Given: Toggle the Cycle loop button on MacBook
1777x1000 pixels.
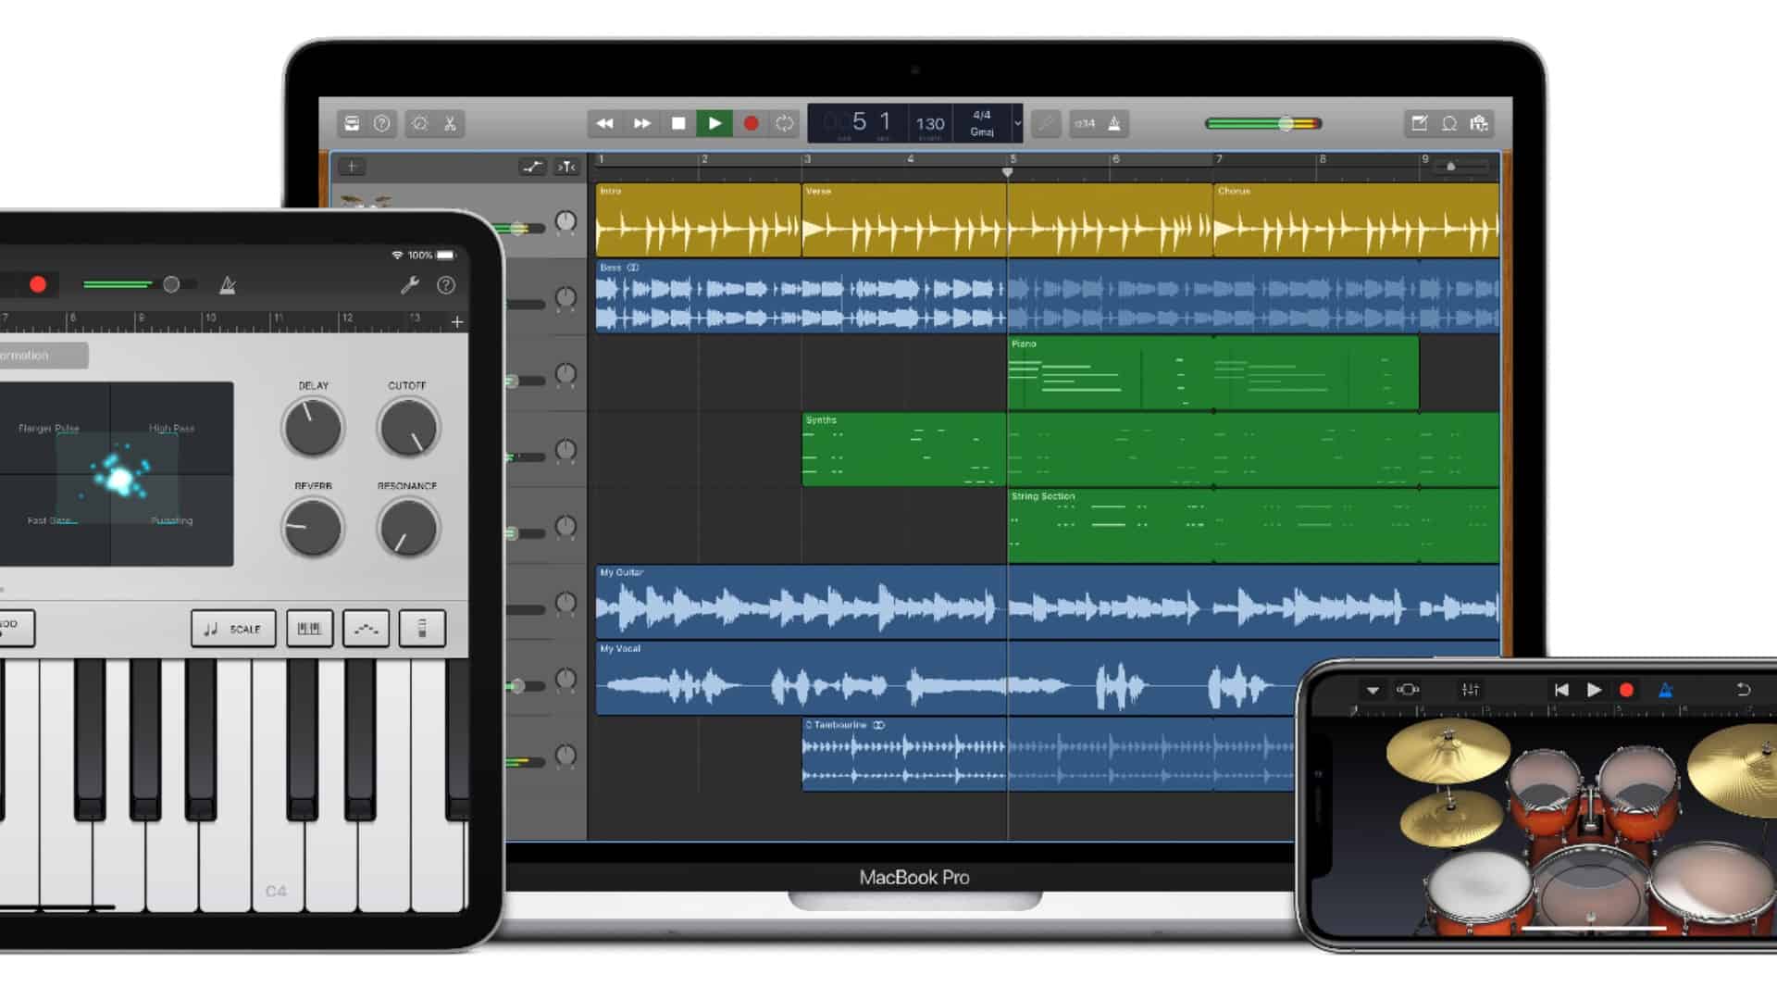Looking at the screenshot, I should click(785, 123).
